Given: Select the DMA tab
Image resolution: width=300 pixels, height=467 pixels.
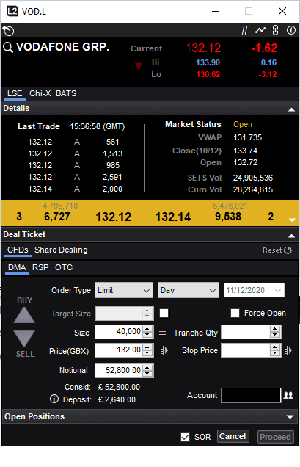Looking at the screenshot, I should [17, 267].
